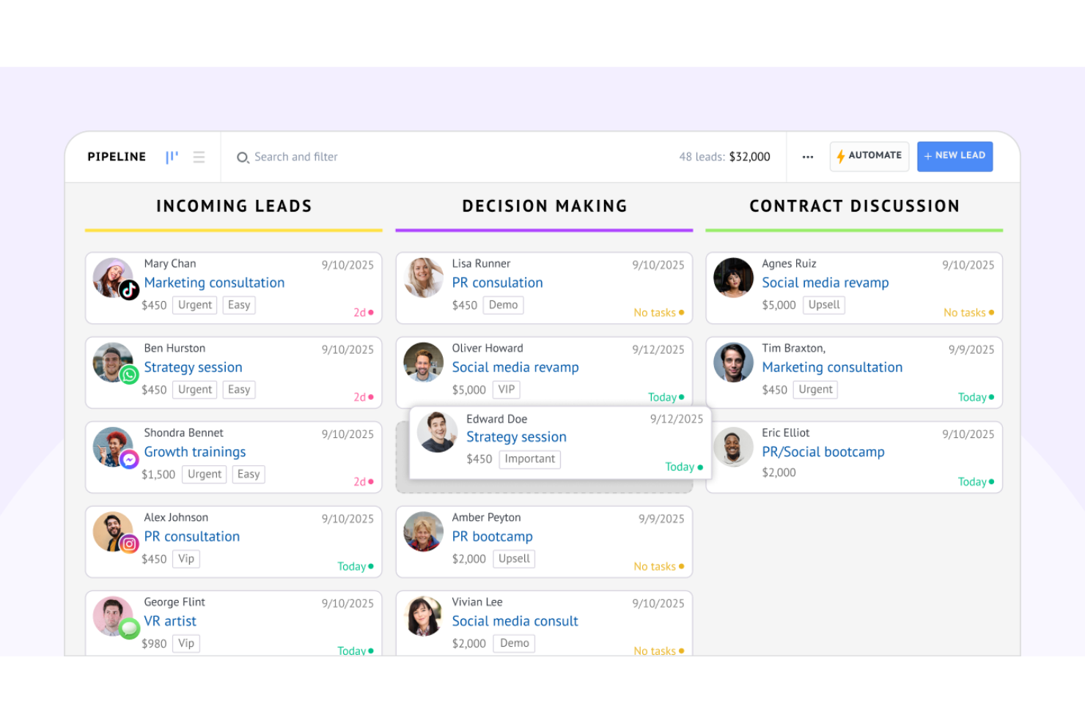Click the Incoming Leads yellow progress bar

[x=233, y=230]
